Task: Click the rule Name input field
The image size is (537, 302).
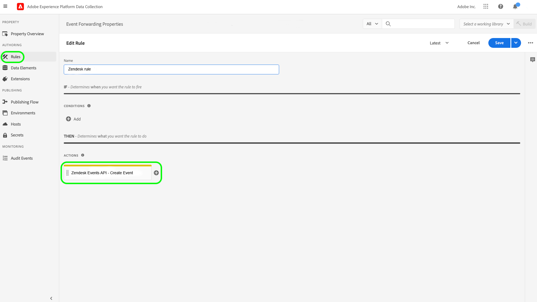Action: point(171,69)
